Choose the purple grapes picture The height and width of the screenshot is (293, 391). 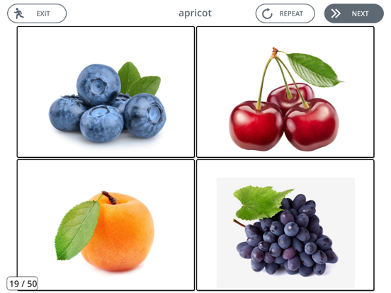[285, 225]
